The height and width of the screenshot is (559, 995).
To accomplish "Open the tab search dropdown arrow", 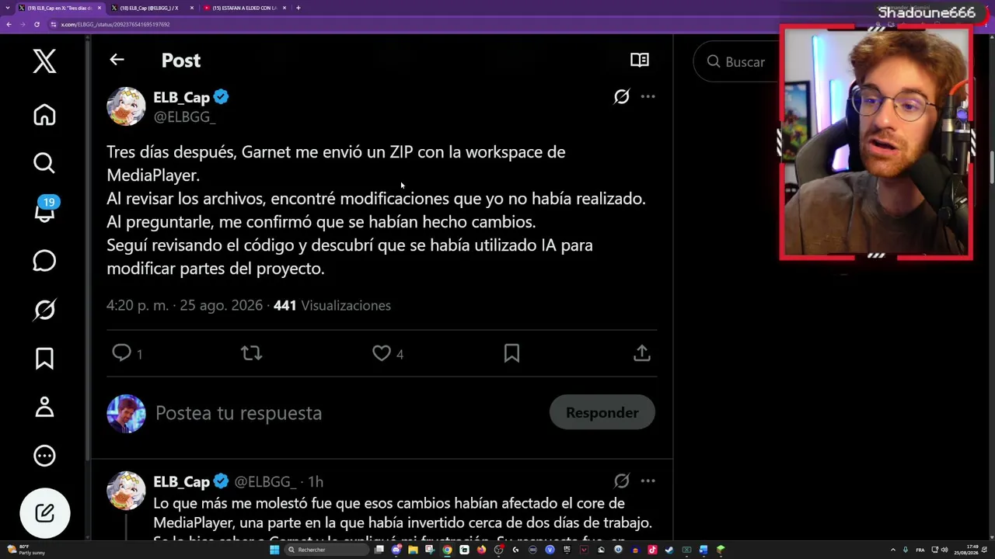I will click(x=9, y=8).
